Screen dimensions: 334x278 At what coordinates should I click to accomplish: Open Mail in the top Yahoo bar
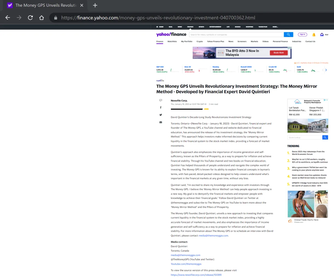170,27
